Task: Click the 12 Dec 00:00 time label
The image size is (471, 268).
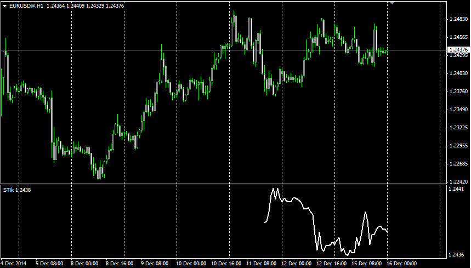Action: tap(296, 264)
